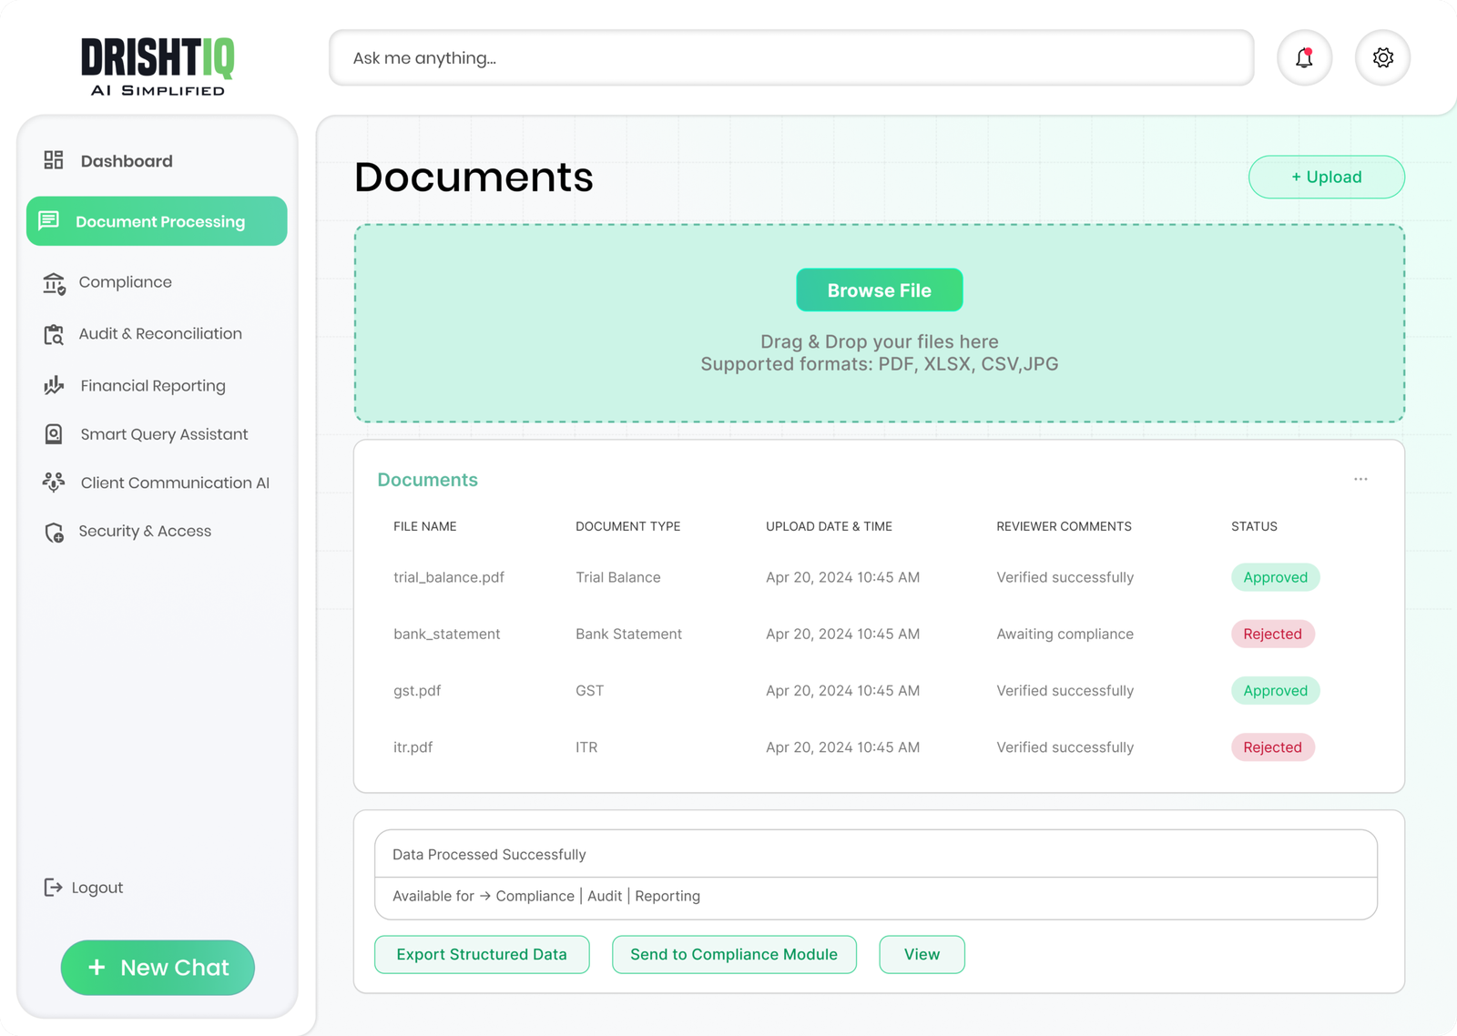Click the Logout arrow icon
The width and height of the screenshot is (1457, 1036).
coord(53,888)
